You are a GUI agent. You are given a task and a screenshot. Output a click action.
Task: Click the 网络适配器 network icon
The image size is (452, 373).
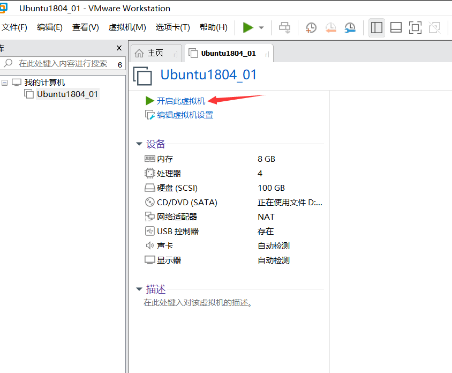(149, 217)
